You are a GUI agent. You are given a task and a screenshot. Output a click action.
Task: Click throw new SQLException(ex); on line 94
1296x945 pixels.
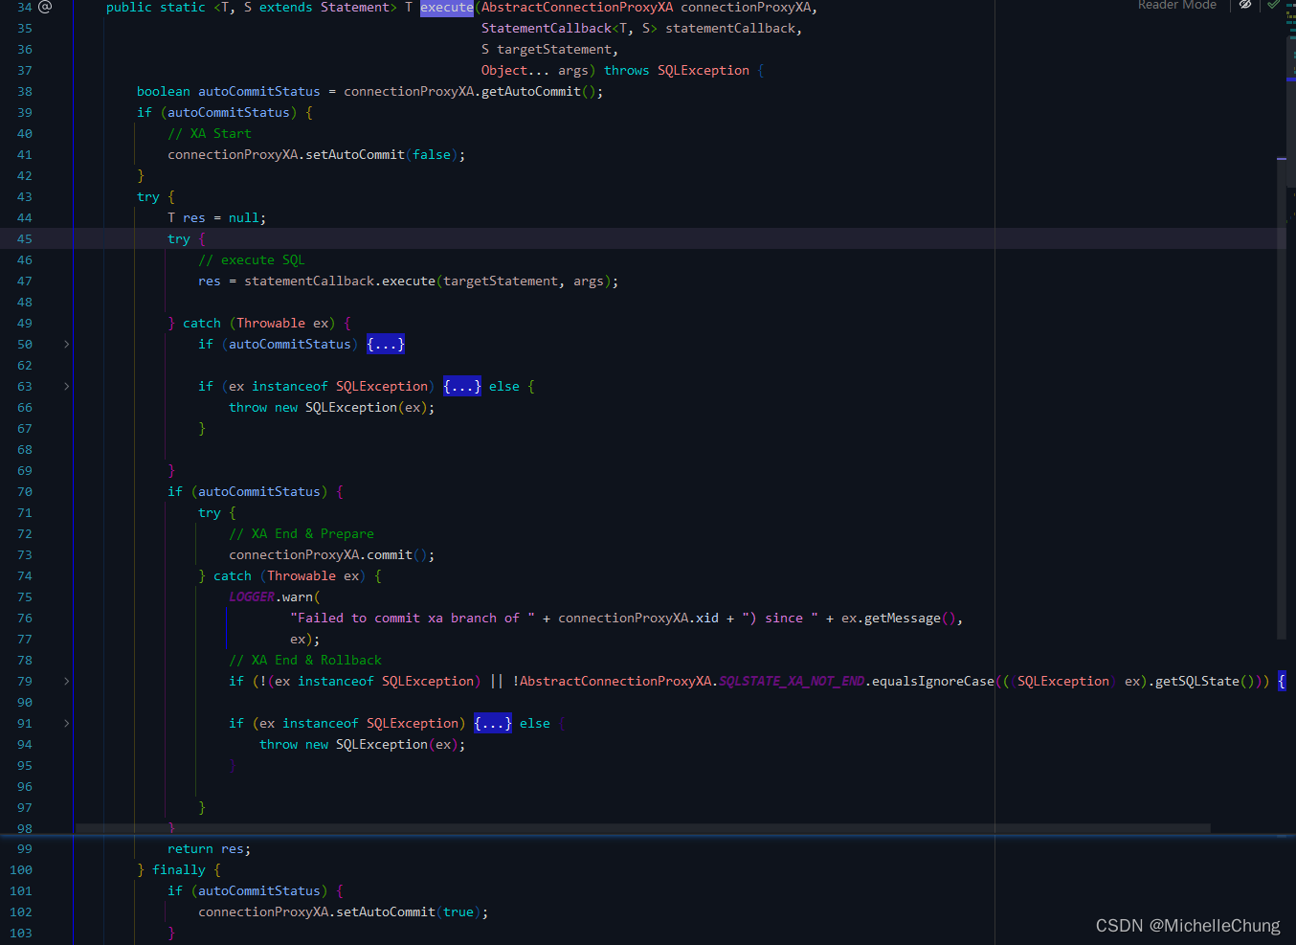[x=363, y=744]
